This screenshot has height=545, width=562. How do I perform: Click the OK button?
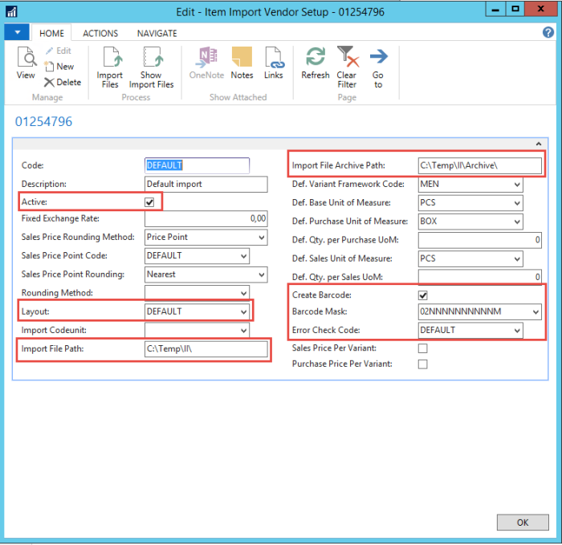(x=523, y=523)
